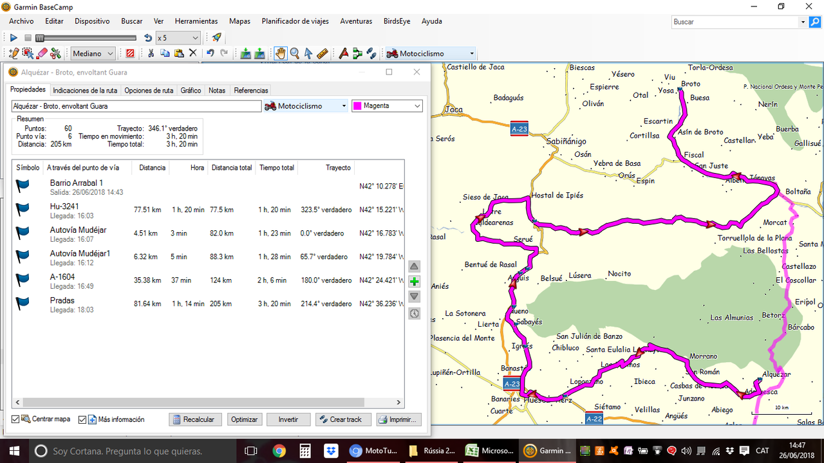Start route playback with the play icon
The image size is (824, 463).
[14, 38]
